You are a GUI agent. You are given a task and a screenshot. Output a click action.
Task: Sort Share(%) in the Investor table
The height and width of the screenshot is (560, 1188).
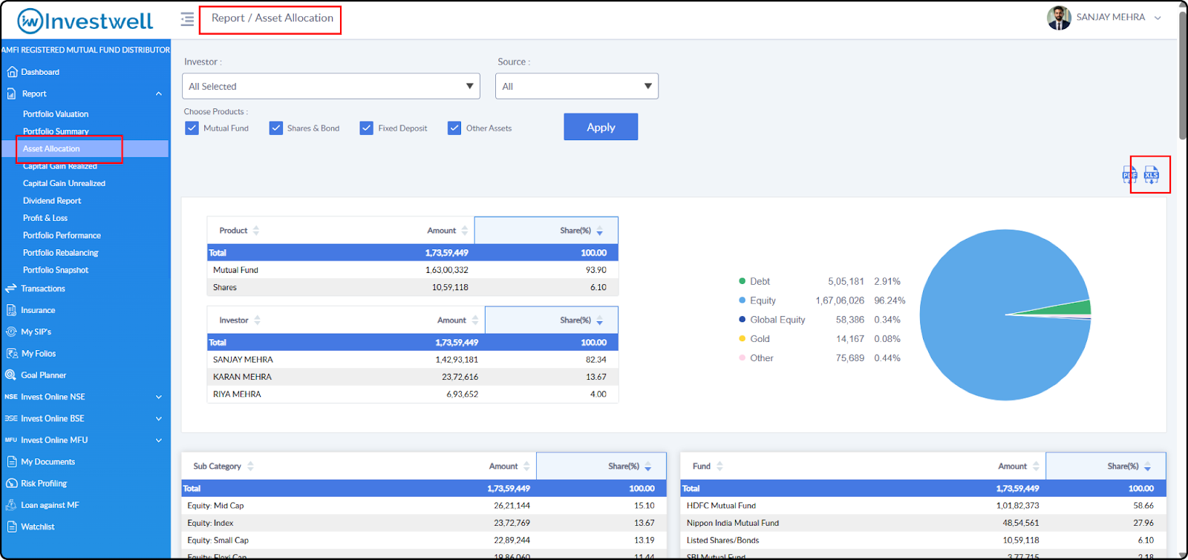(600, 320)
